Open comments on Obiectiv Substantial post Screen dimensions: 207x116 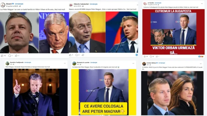coord(76,55)
